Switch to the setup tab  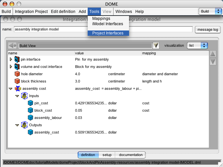pyautogui.click(x=107, y=155)
